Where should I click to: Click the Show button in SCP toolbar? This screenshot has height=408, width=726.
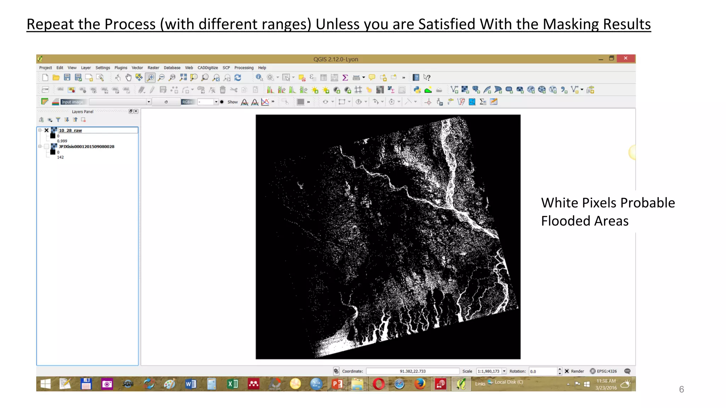233,102
